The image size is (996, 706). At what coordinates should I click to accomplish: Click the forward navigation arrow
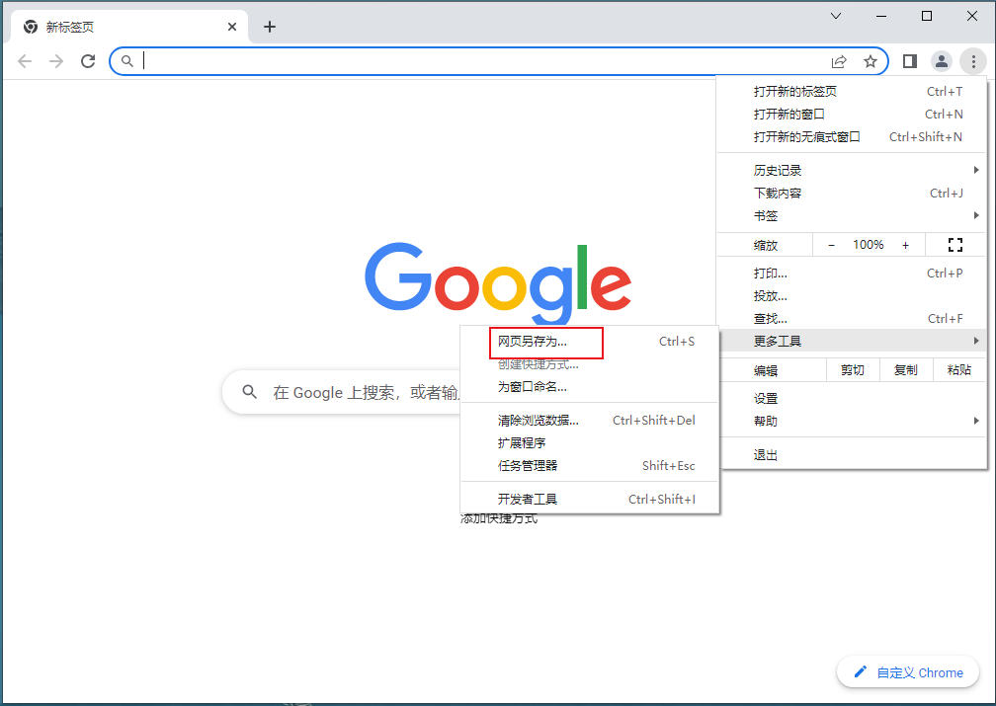[x=56, y=61]
